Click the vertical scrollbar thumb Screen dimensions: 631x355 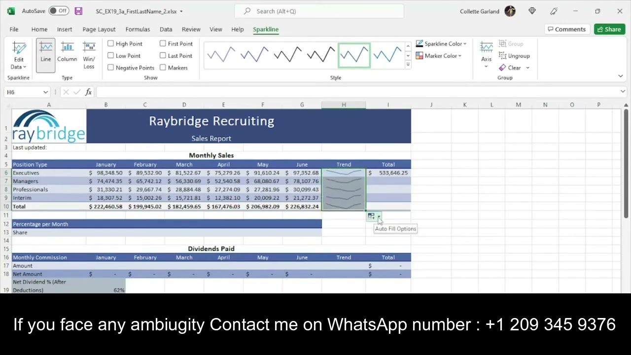tap(626, 163)
